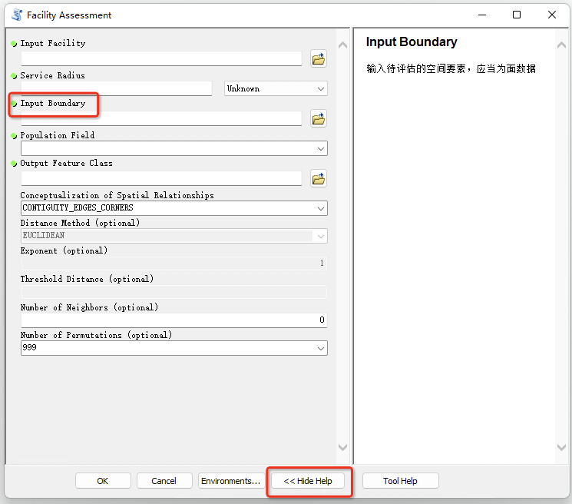572x504 pixels.
Task: Expand the Service Radius unit dropdown
Action: (276, 88)
